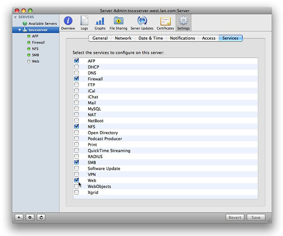The image size is (283, 236).
Task: Enable the Open Directory checkbox
Action: coord(77,133)
